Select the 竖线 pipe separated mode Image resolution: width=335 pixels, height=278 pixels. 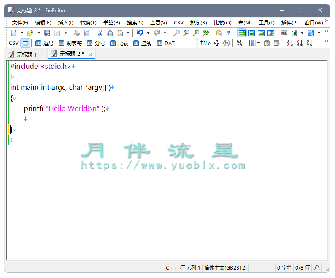pos(143,43)
